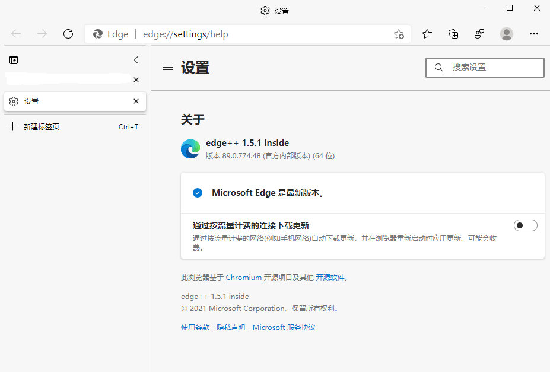The height and width of the screenshot is (372, 550).
Task: Click the edge++ 1.5.1 inside title
Action: (x=247, y=143)
